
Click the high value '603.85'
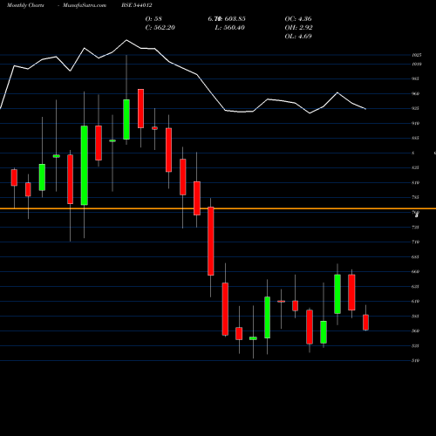[x=235, y=19]
